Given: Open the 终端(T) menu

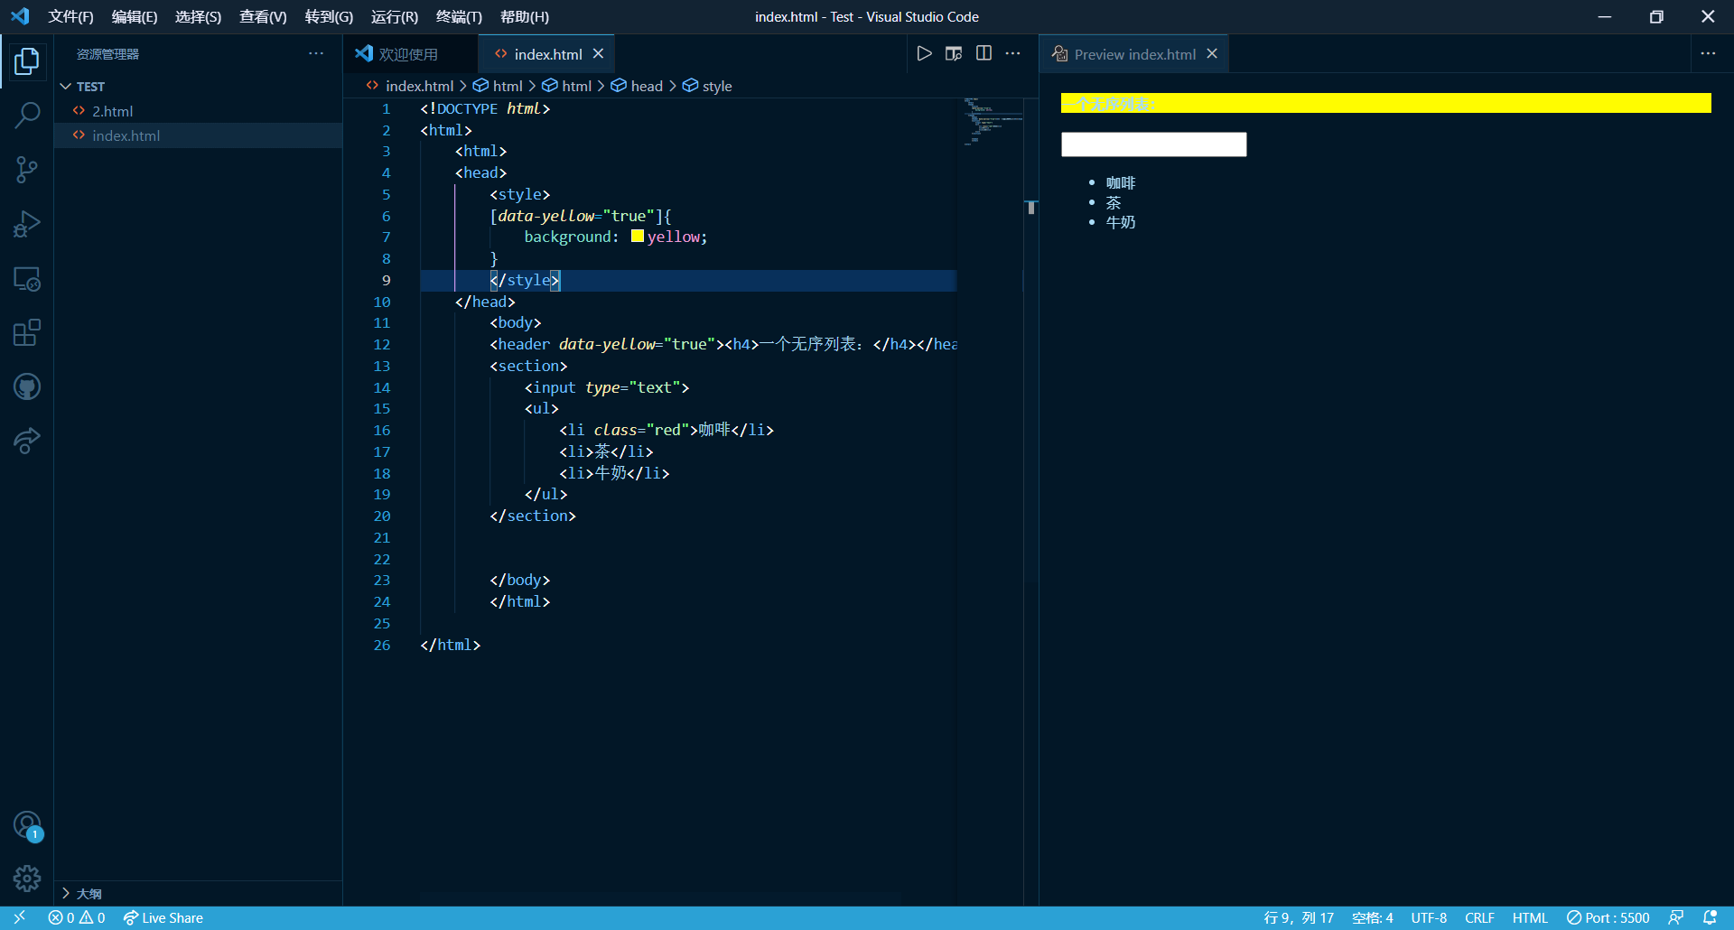Looking at the screenshot, I should [x=459, y=17].
